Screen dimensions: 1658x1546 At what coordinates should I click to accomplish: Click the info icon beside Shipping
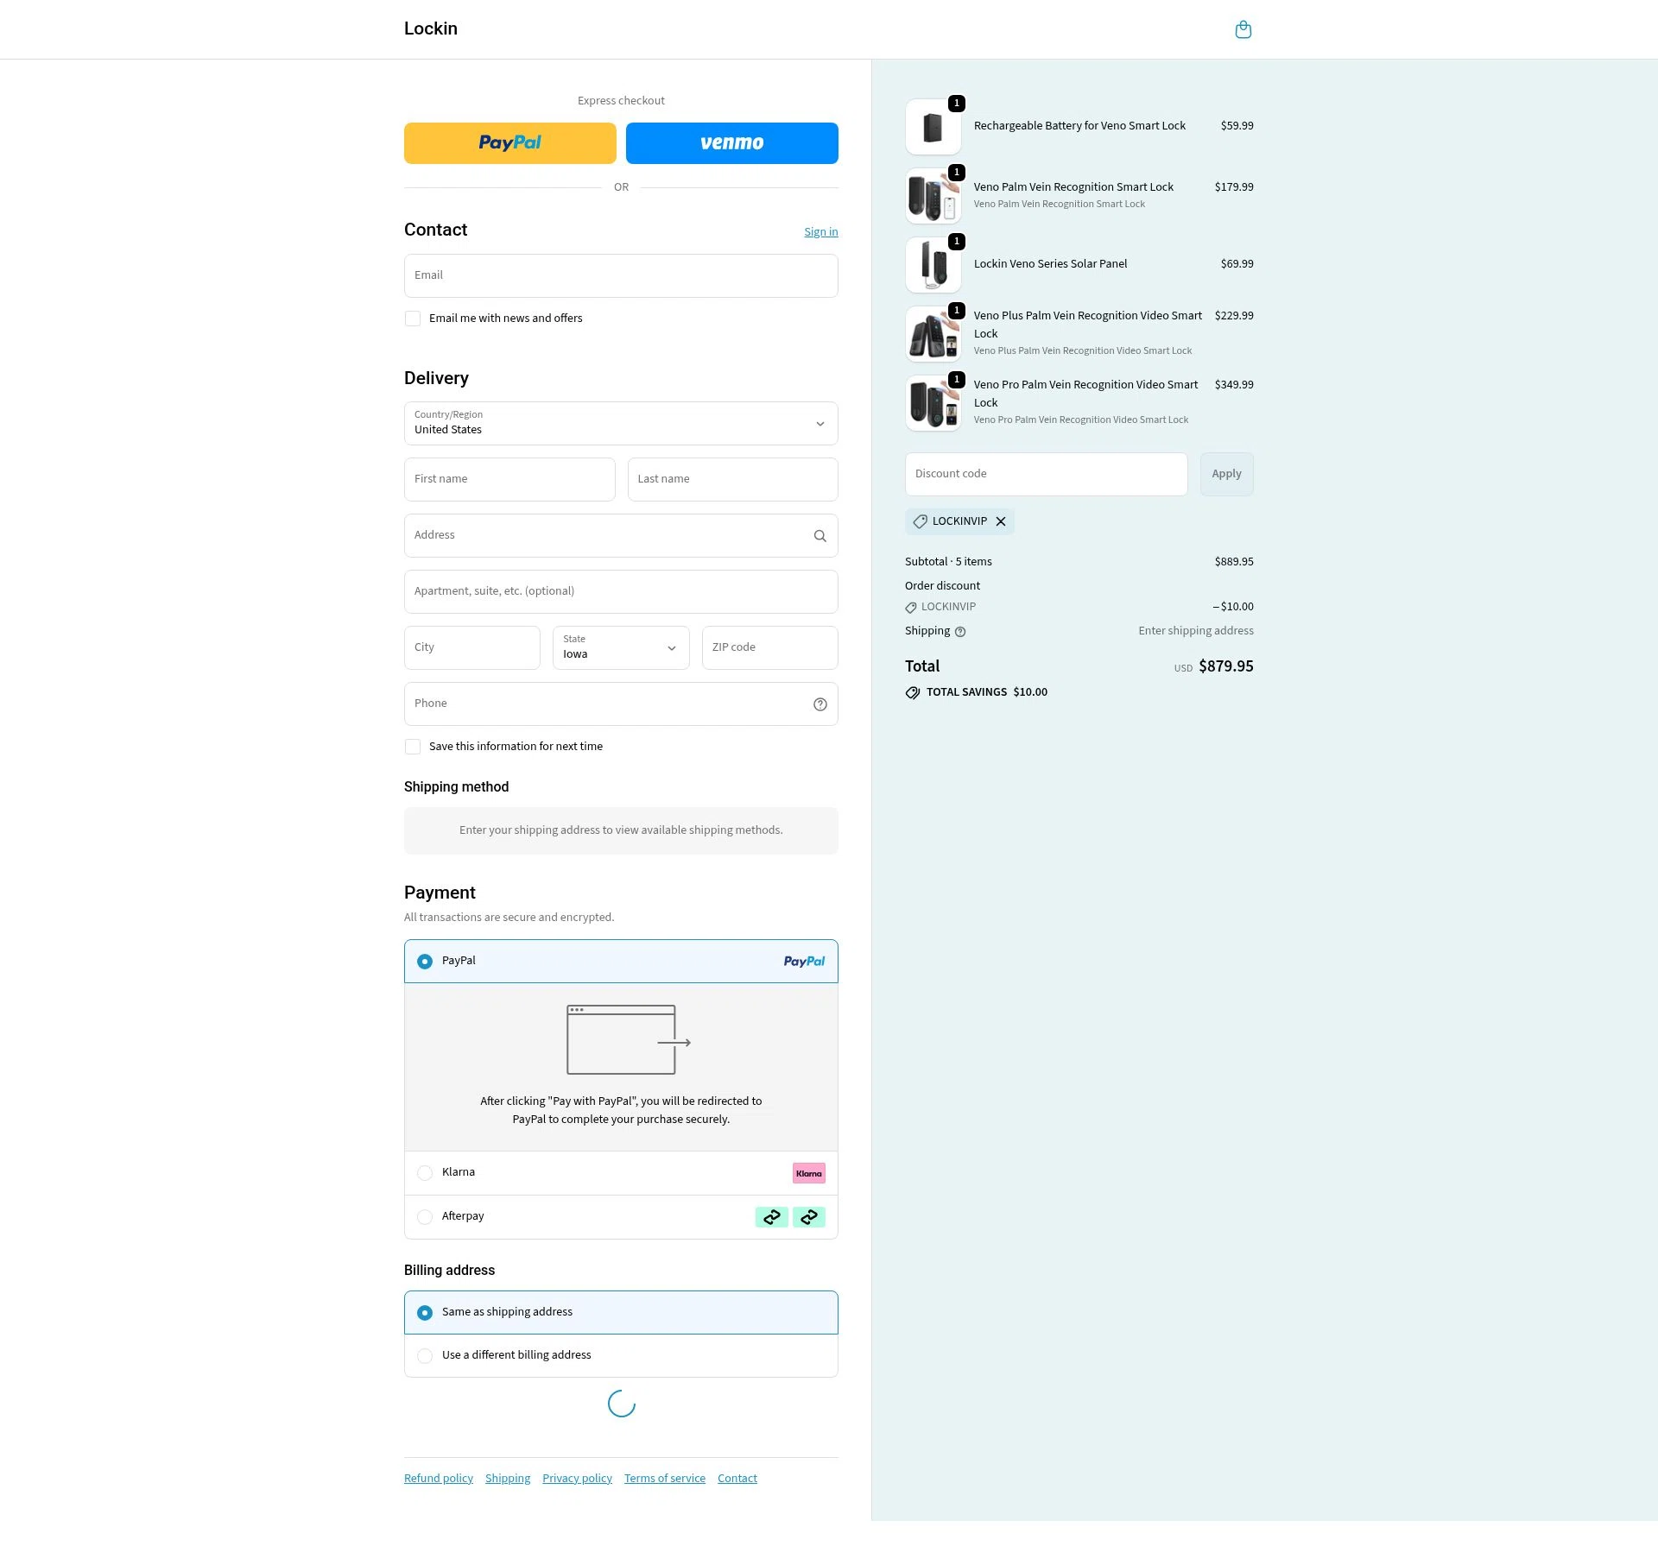(x=960, y=631)
